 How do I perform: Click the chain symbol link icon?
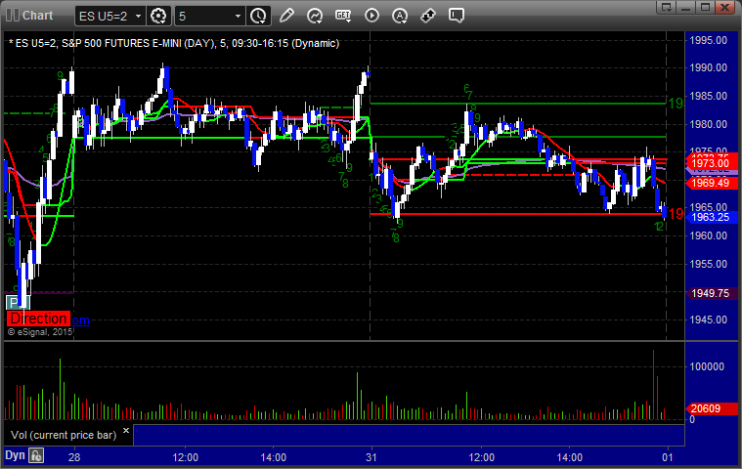[x=400, y=16]
